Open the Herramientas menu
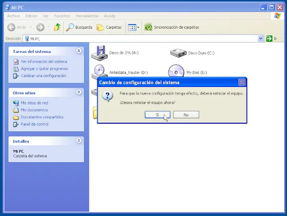This screenshot has width=287, height=216. pyautogui.click(x=87, y=16)
